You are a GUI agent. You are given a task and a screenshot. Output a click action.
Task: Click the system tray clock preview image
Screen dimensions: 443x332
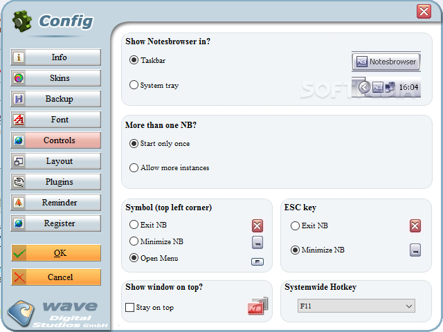[386, 87]
